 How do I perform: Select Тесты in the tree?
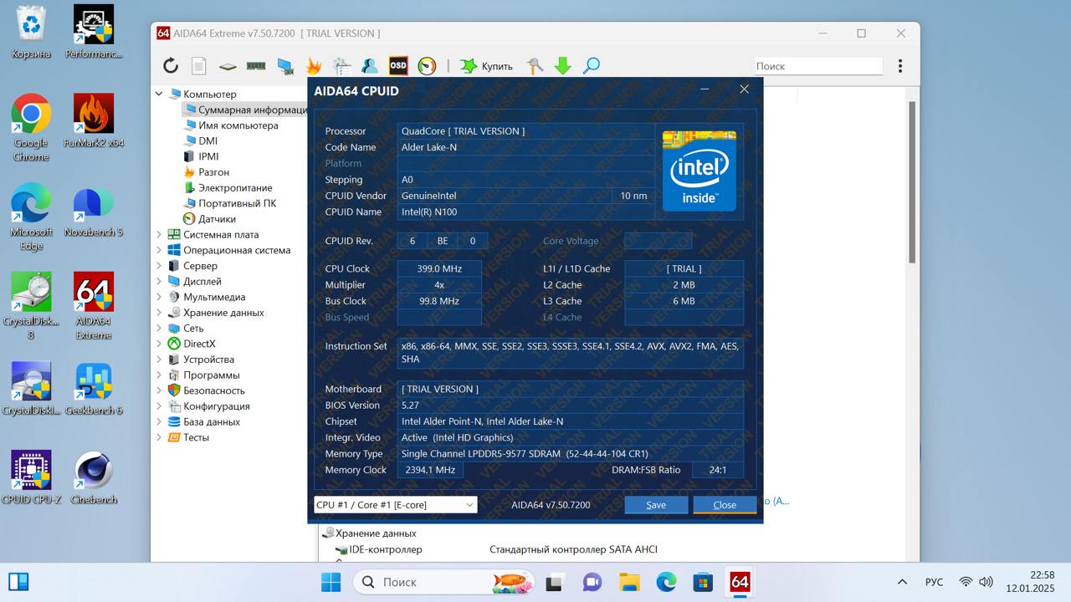point(196,437)
